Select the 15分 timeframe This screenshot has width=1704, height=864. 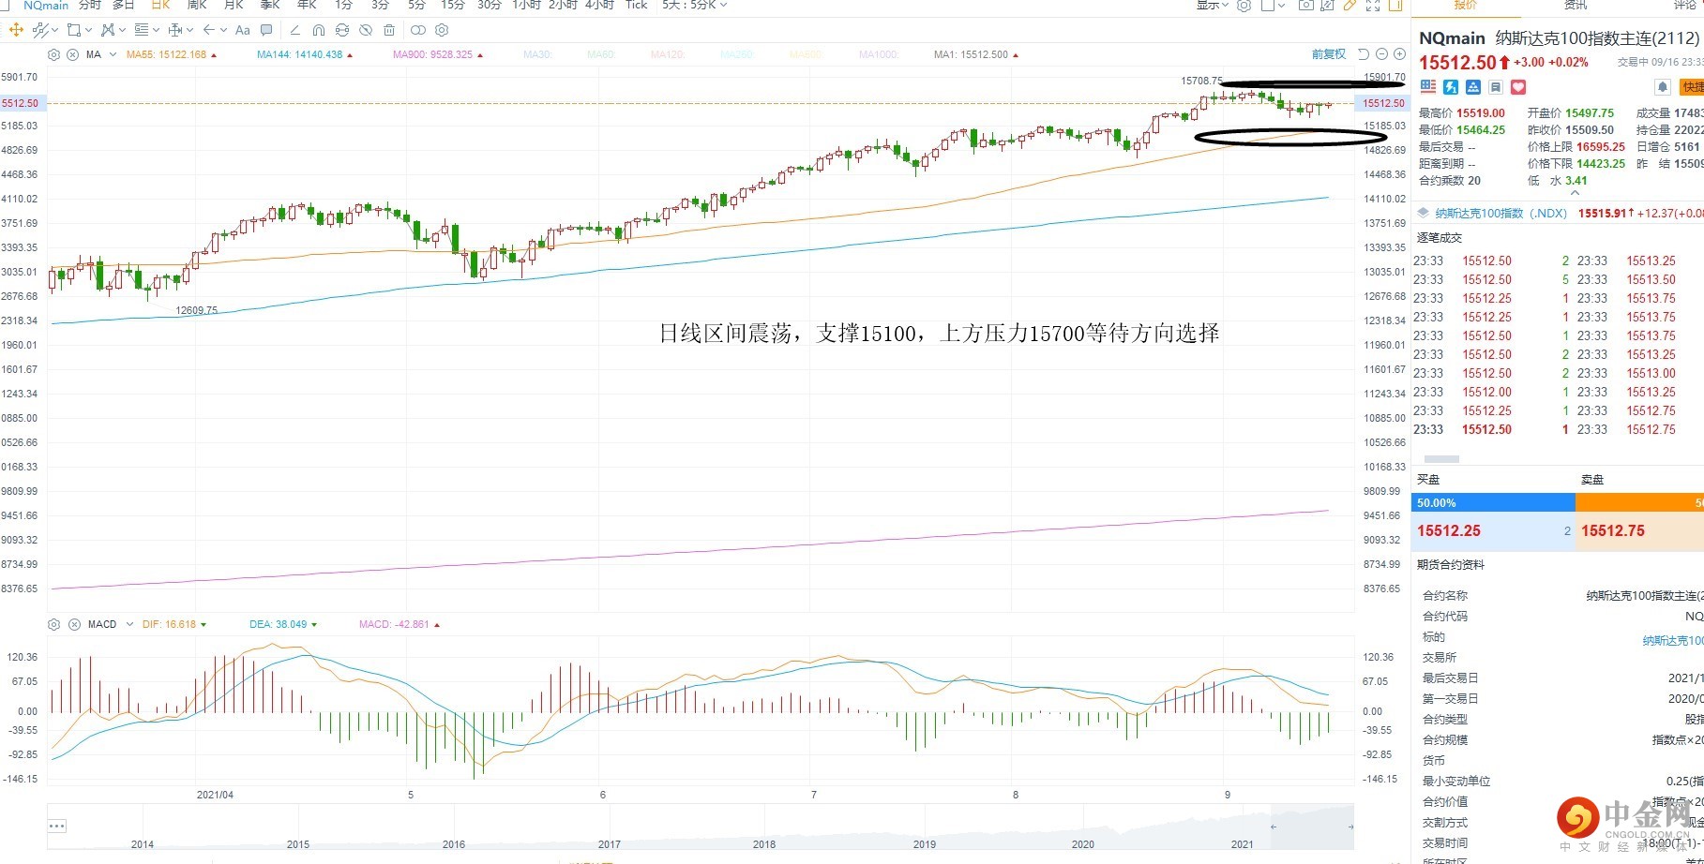(x=453, y=6)
